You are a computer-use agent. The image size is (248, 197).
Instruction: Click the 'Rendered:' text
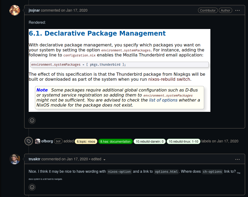37,22
